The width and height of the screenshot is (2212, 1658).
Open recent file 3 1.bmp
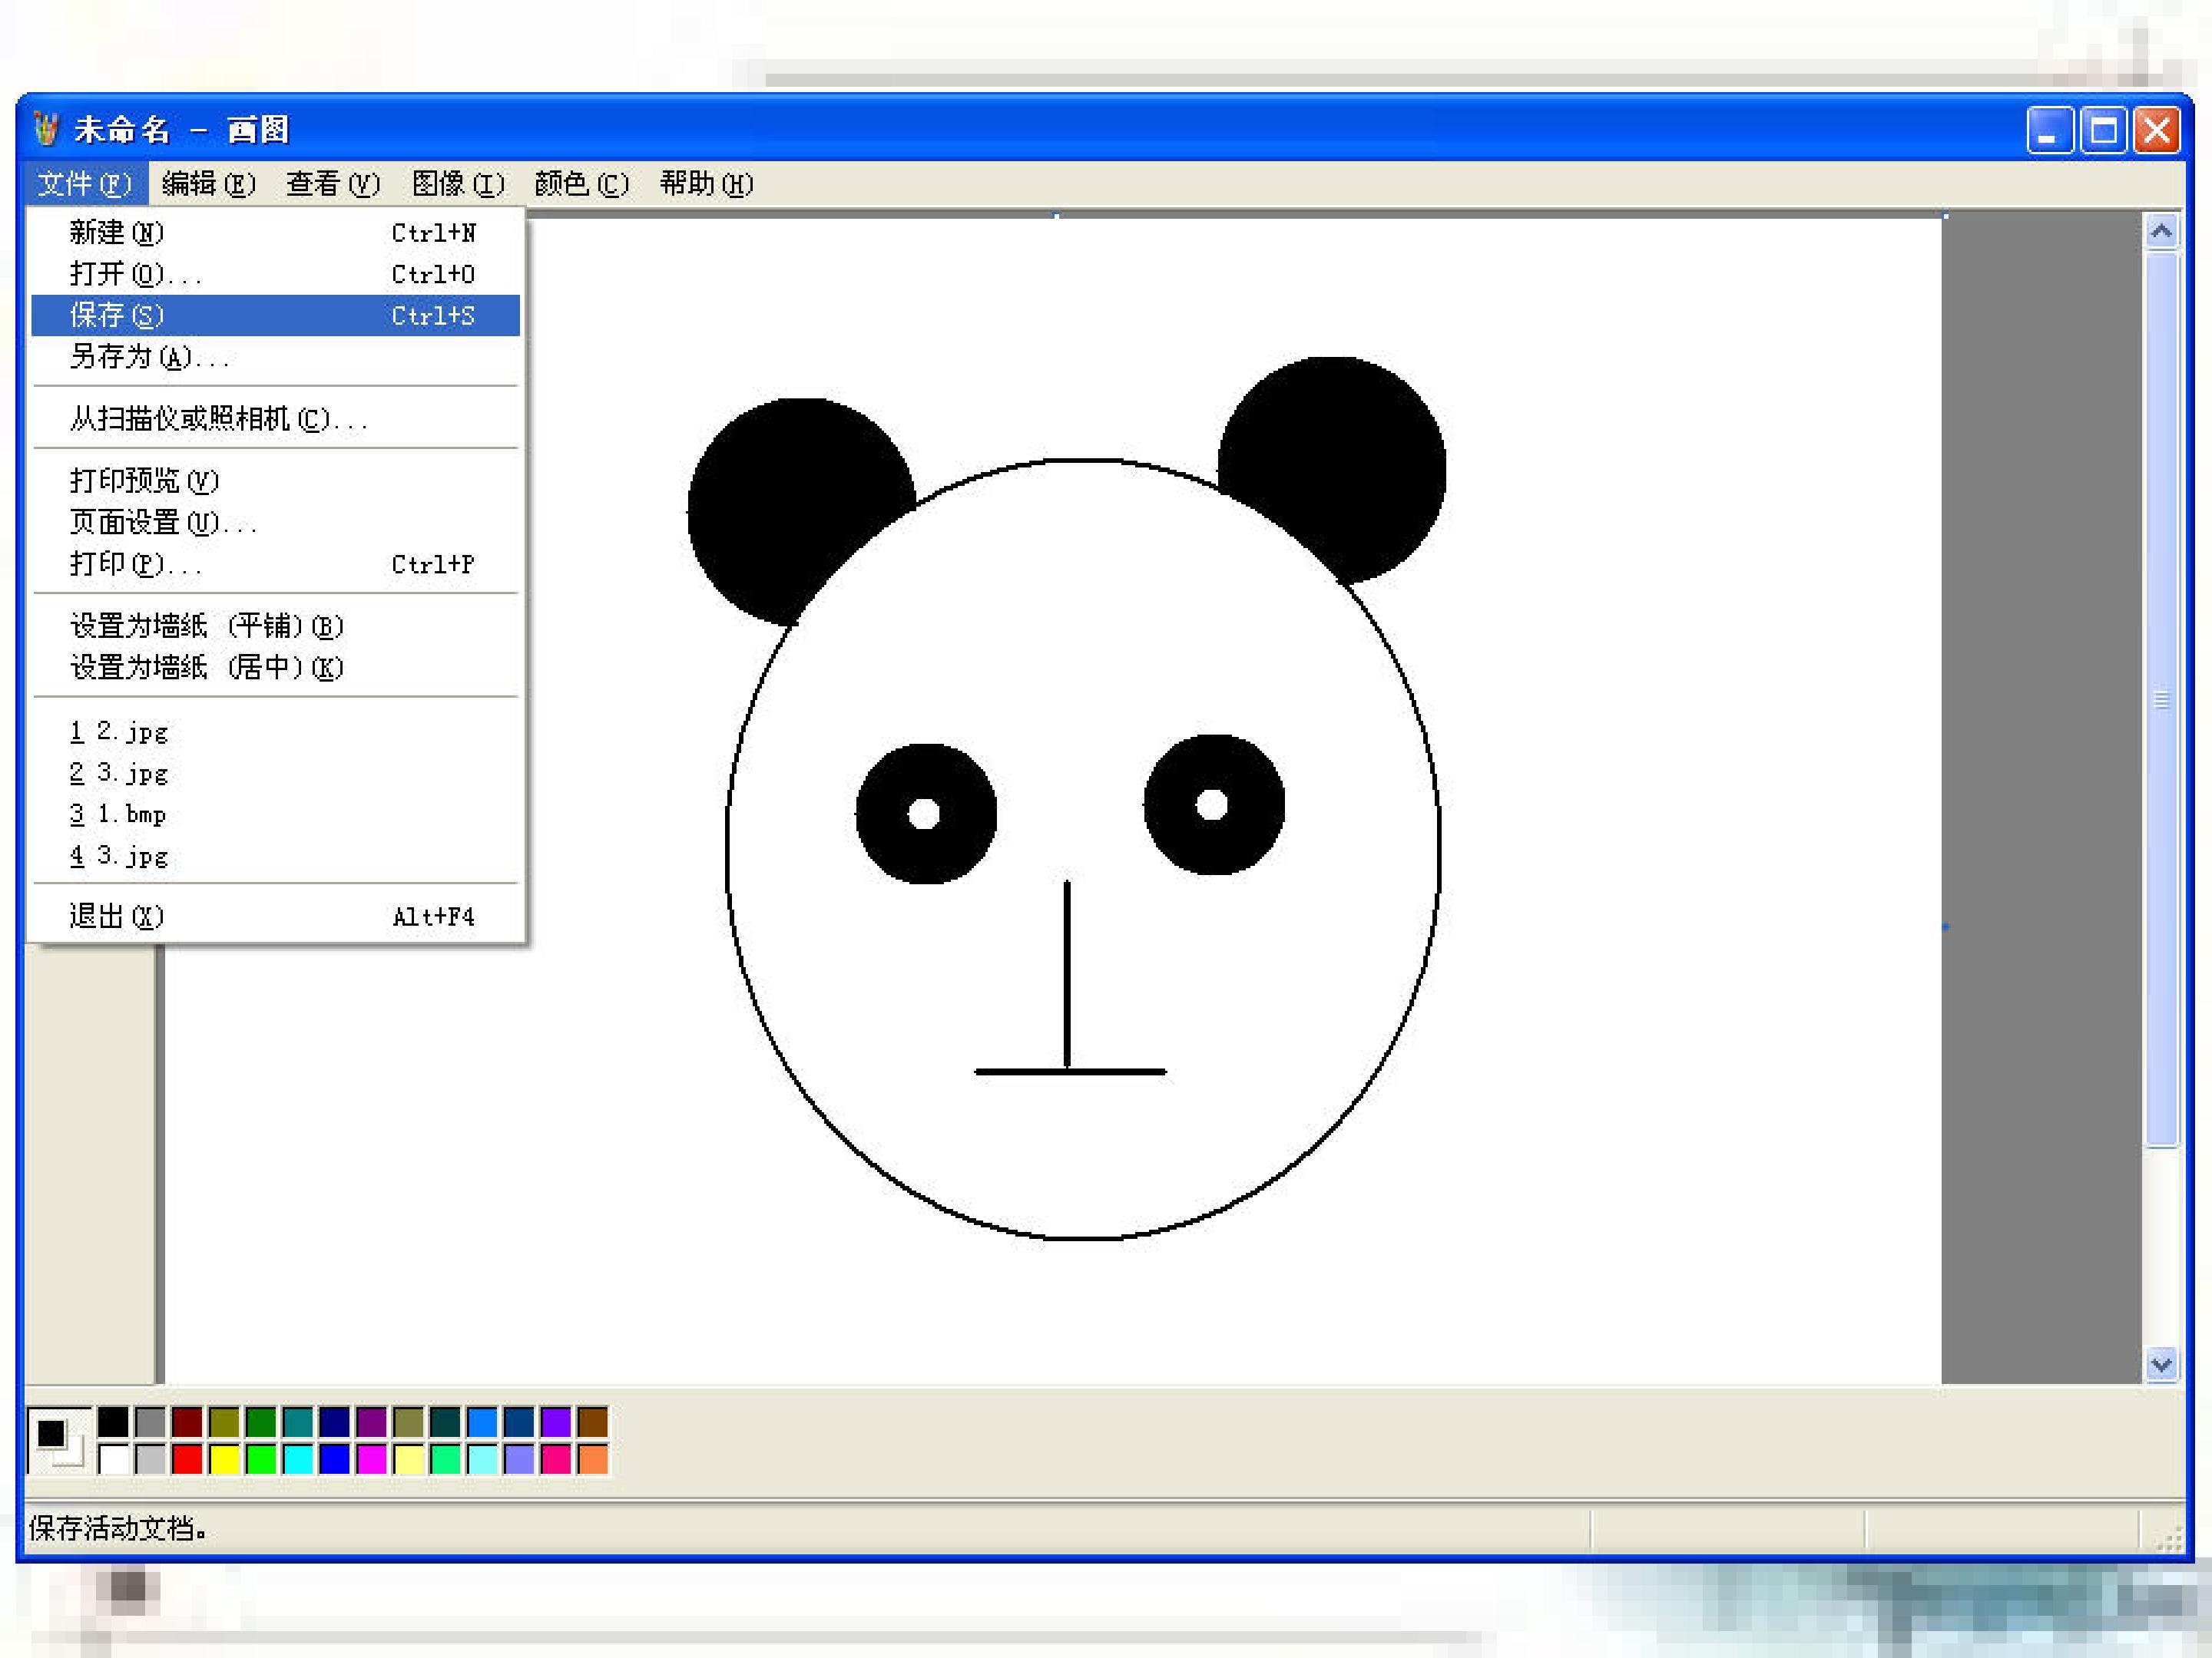pyautogui.click(x=275, y=814)
